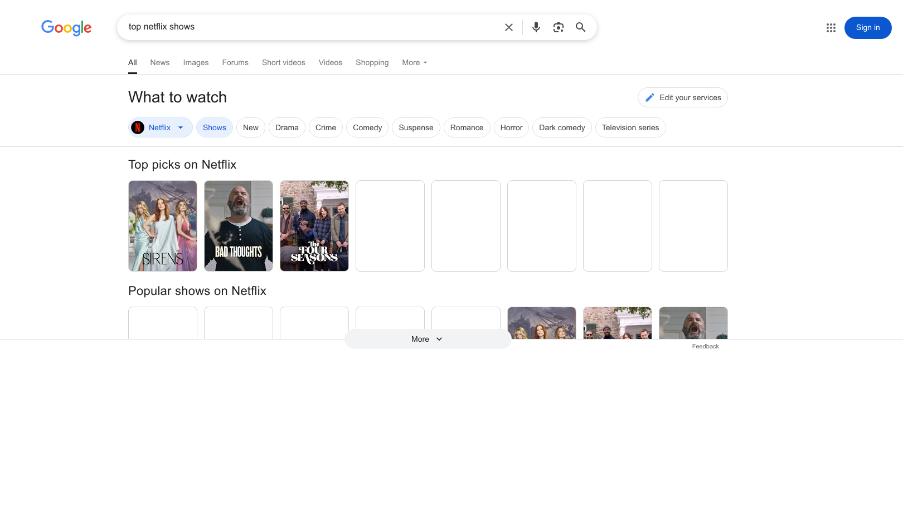Switch to the Images tab
Image resolution: width=903 pixels, height=507 pixels.
[x=196, y=62]
